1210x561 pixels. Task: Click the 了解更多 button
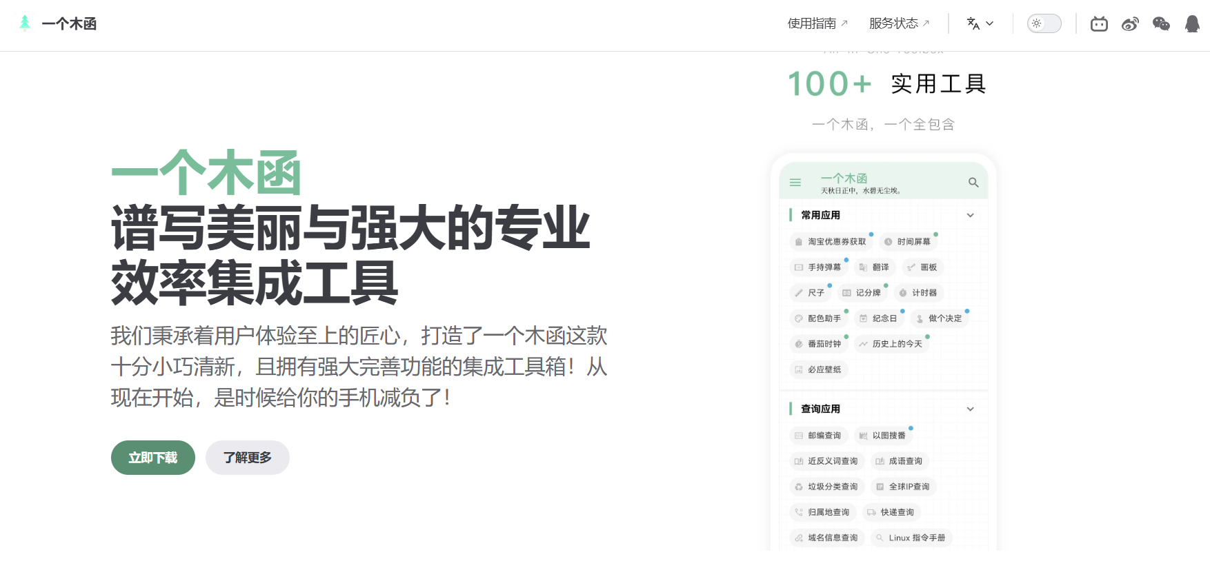(248, 458)
